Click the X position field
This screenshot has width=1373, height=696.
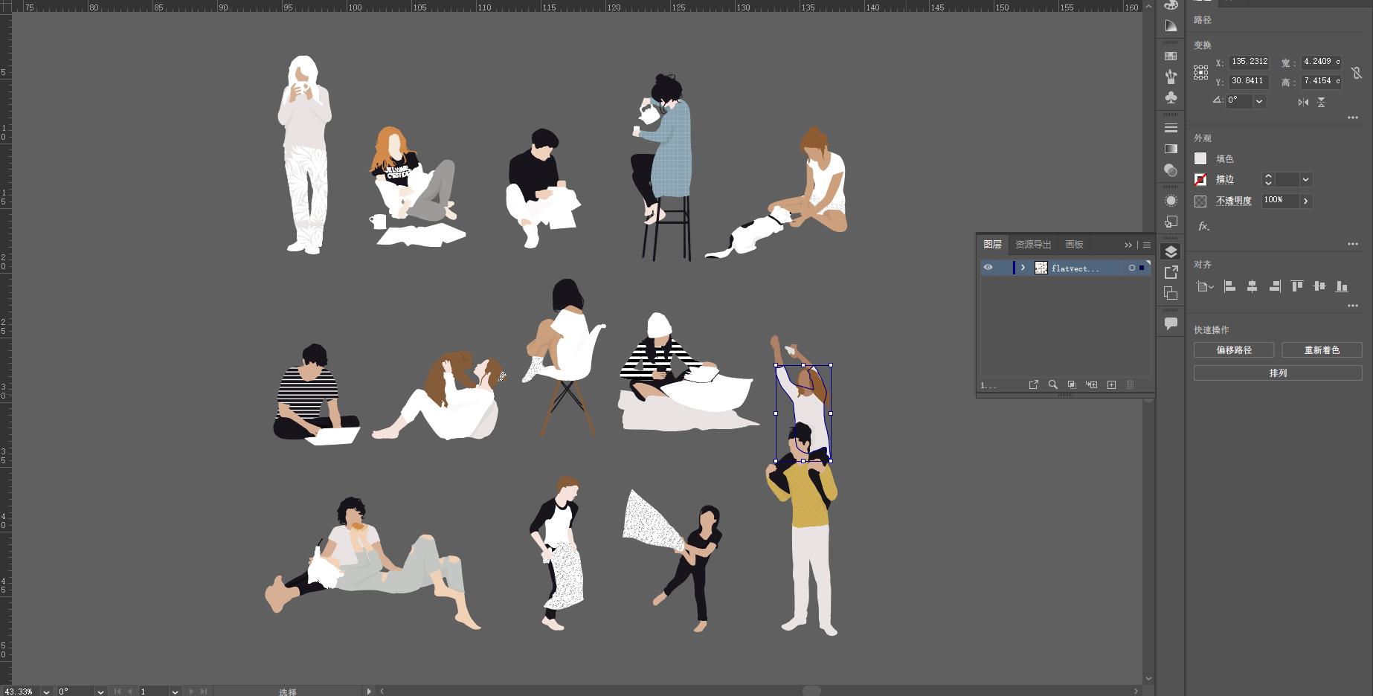click(x=1249, y=62)
